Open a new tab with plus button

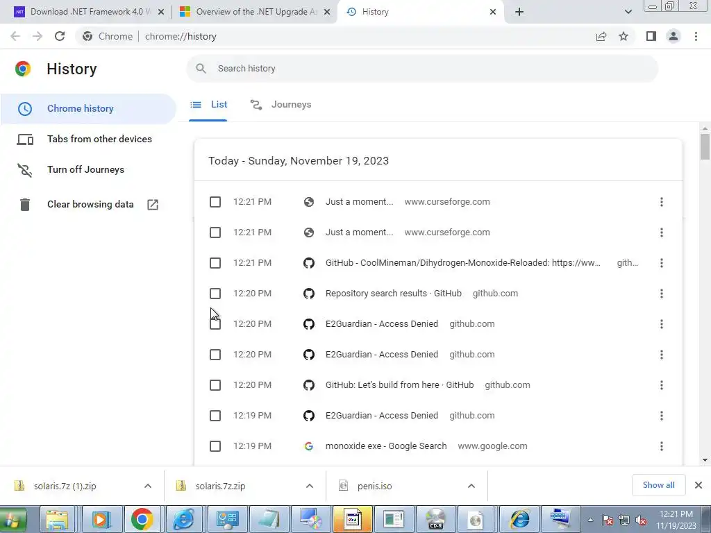[519, 12]
